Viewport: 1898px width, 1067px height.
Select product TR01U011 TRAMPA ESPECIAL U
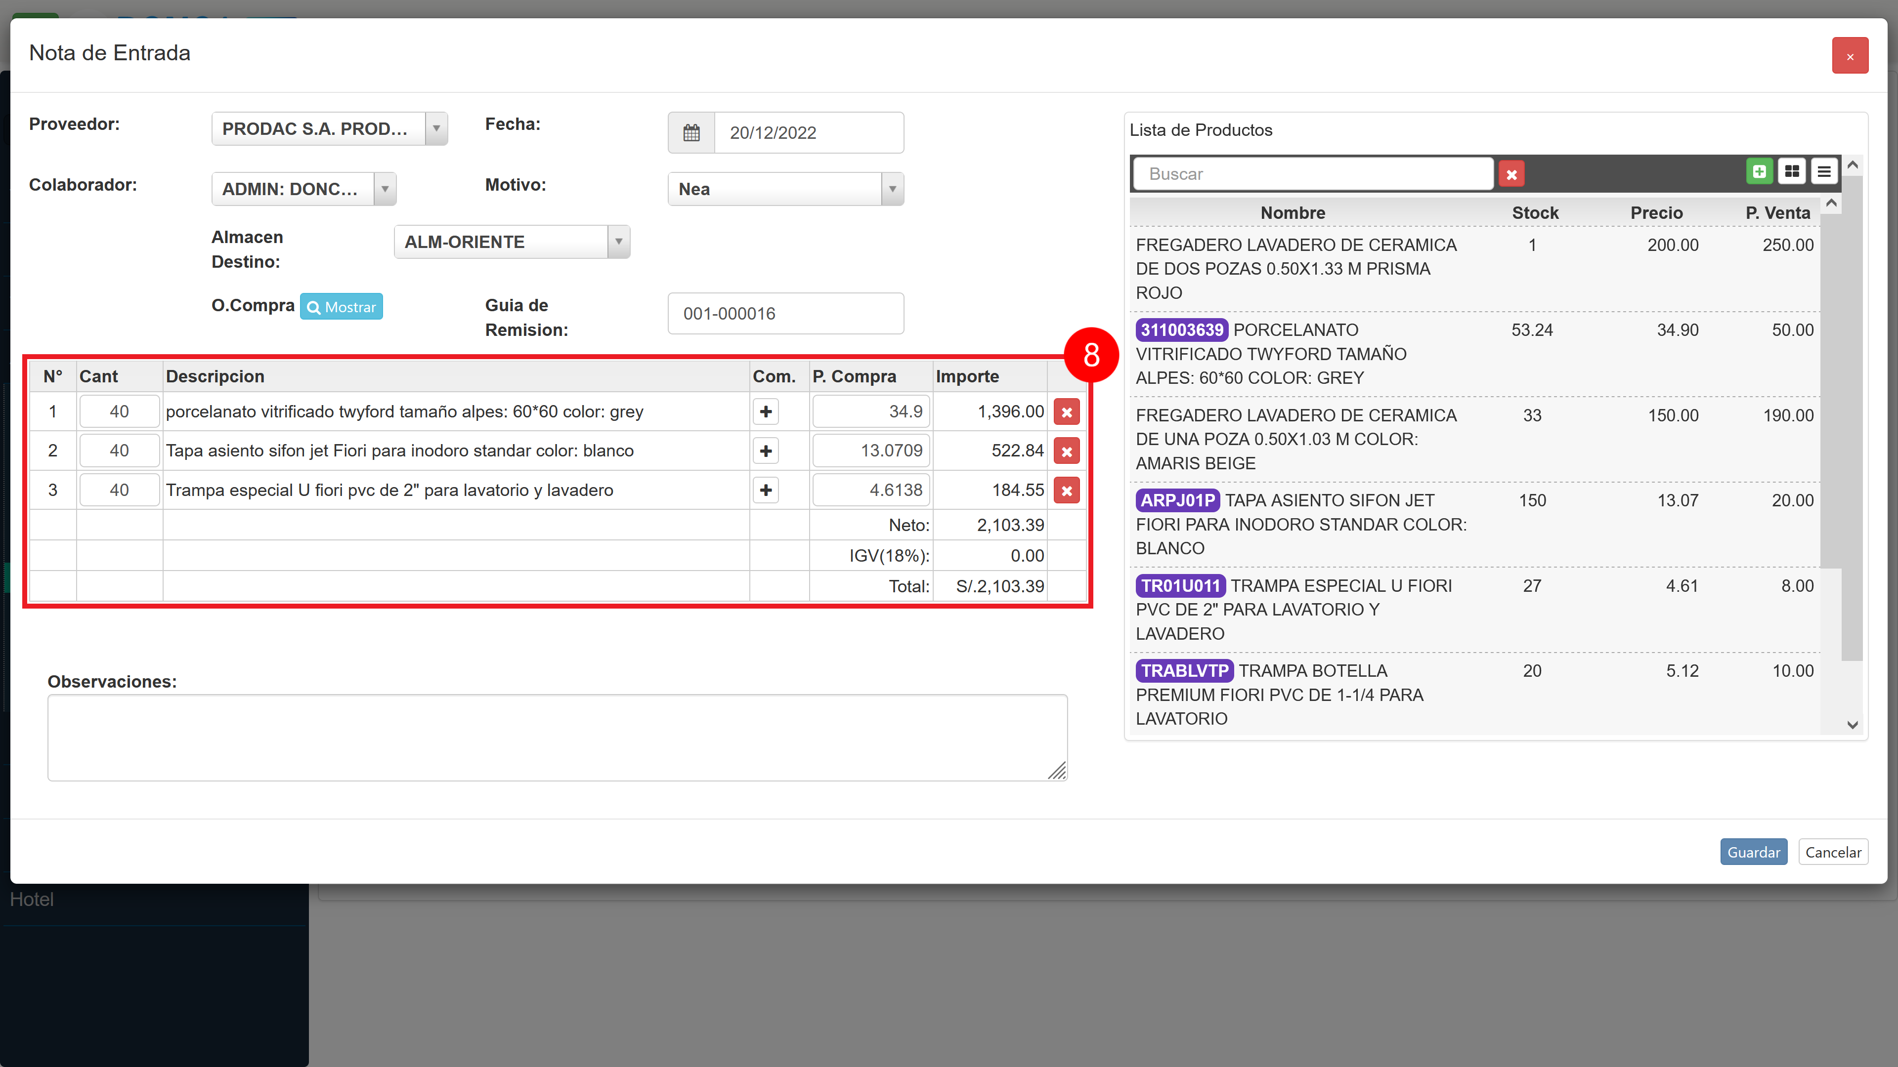coord(1474,610)
